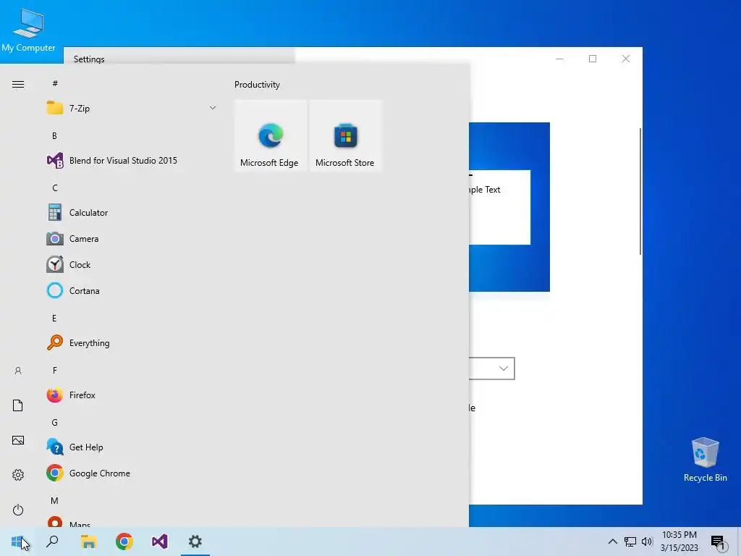Open the Camera app

132,239
